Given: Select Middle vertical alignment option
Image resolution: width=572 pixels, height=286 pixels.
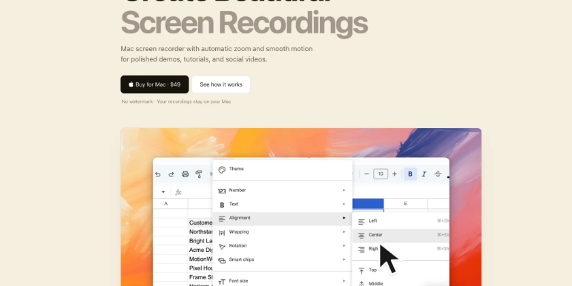Looking at the screenshot, I should click(400, 283).
